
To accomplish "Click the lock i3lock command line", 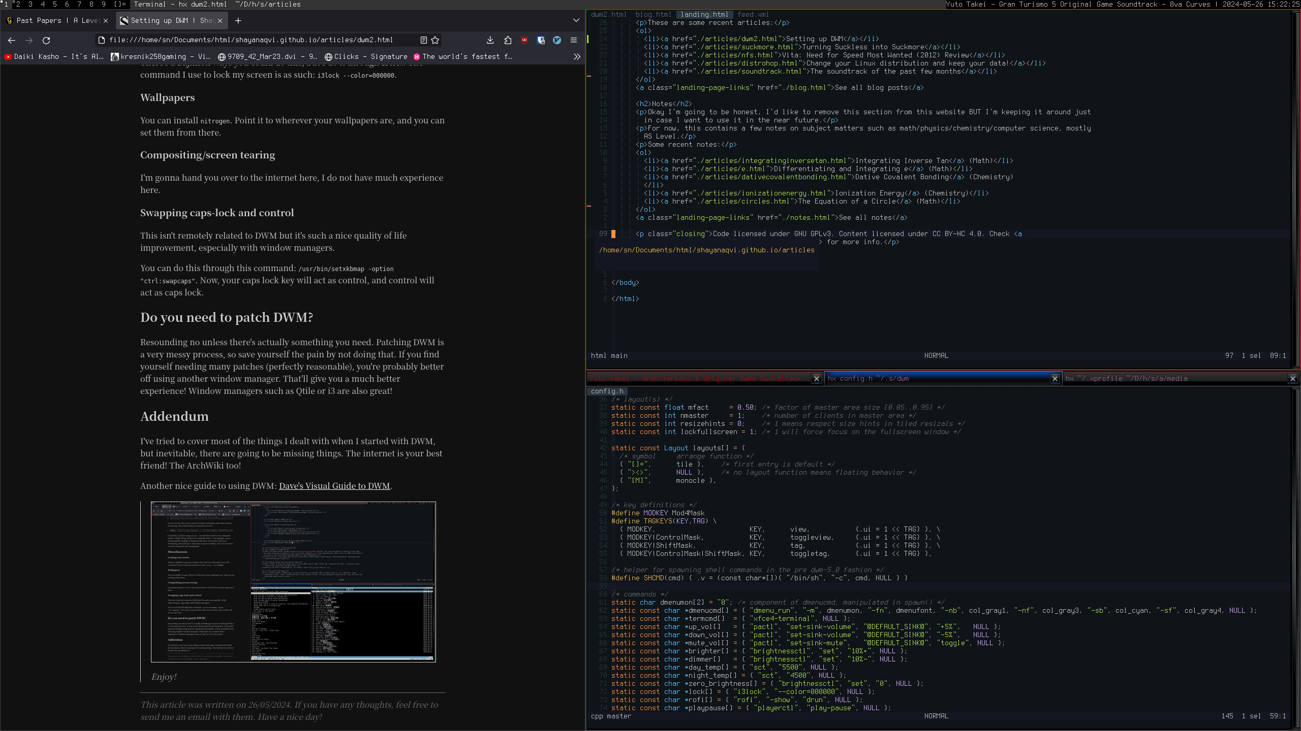I will pos(742,692).
